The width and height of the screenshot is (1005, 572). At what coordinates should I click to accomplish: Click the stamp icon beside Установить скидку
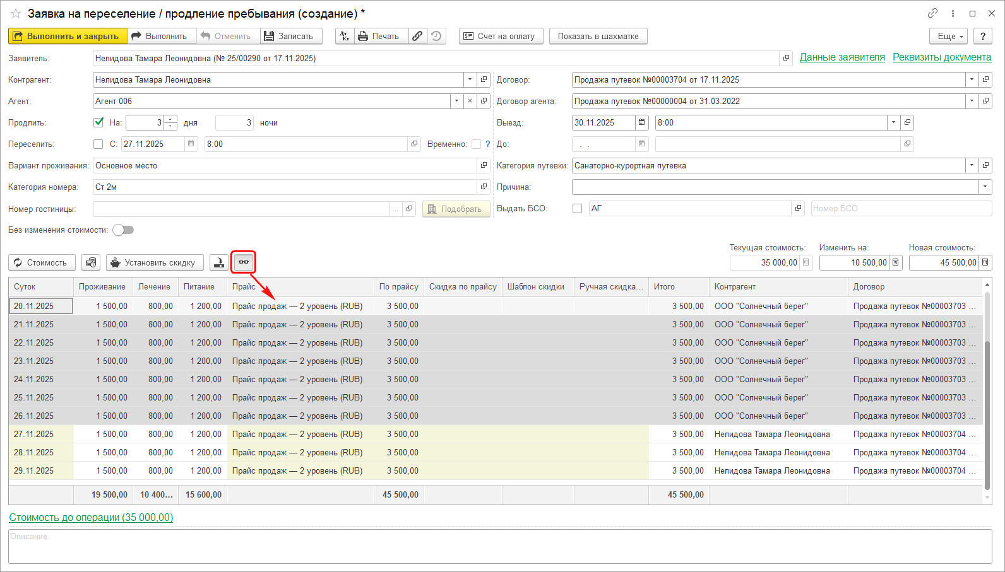pyautogui.click(x=219, y=262)
